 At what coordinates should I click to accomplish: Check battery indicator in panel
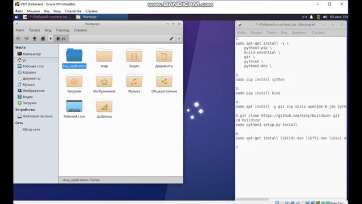318,17
